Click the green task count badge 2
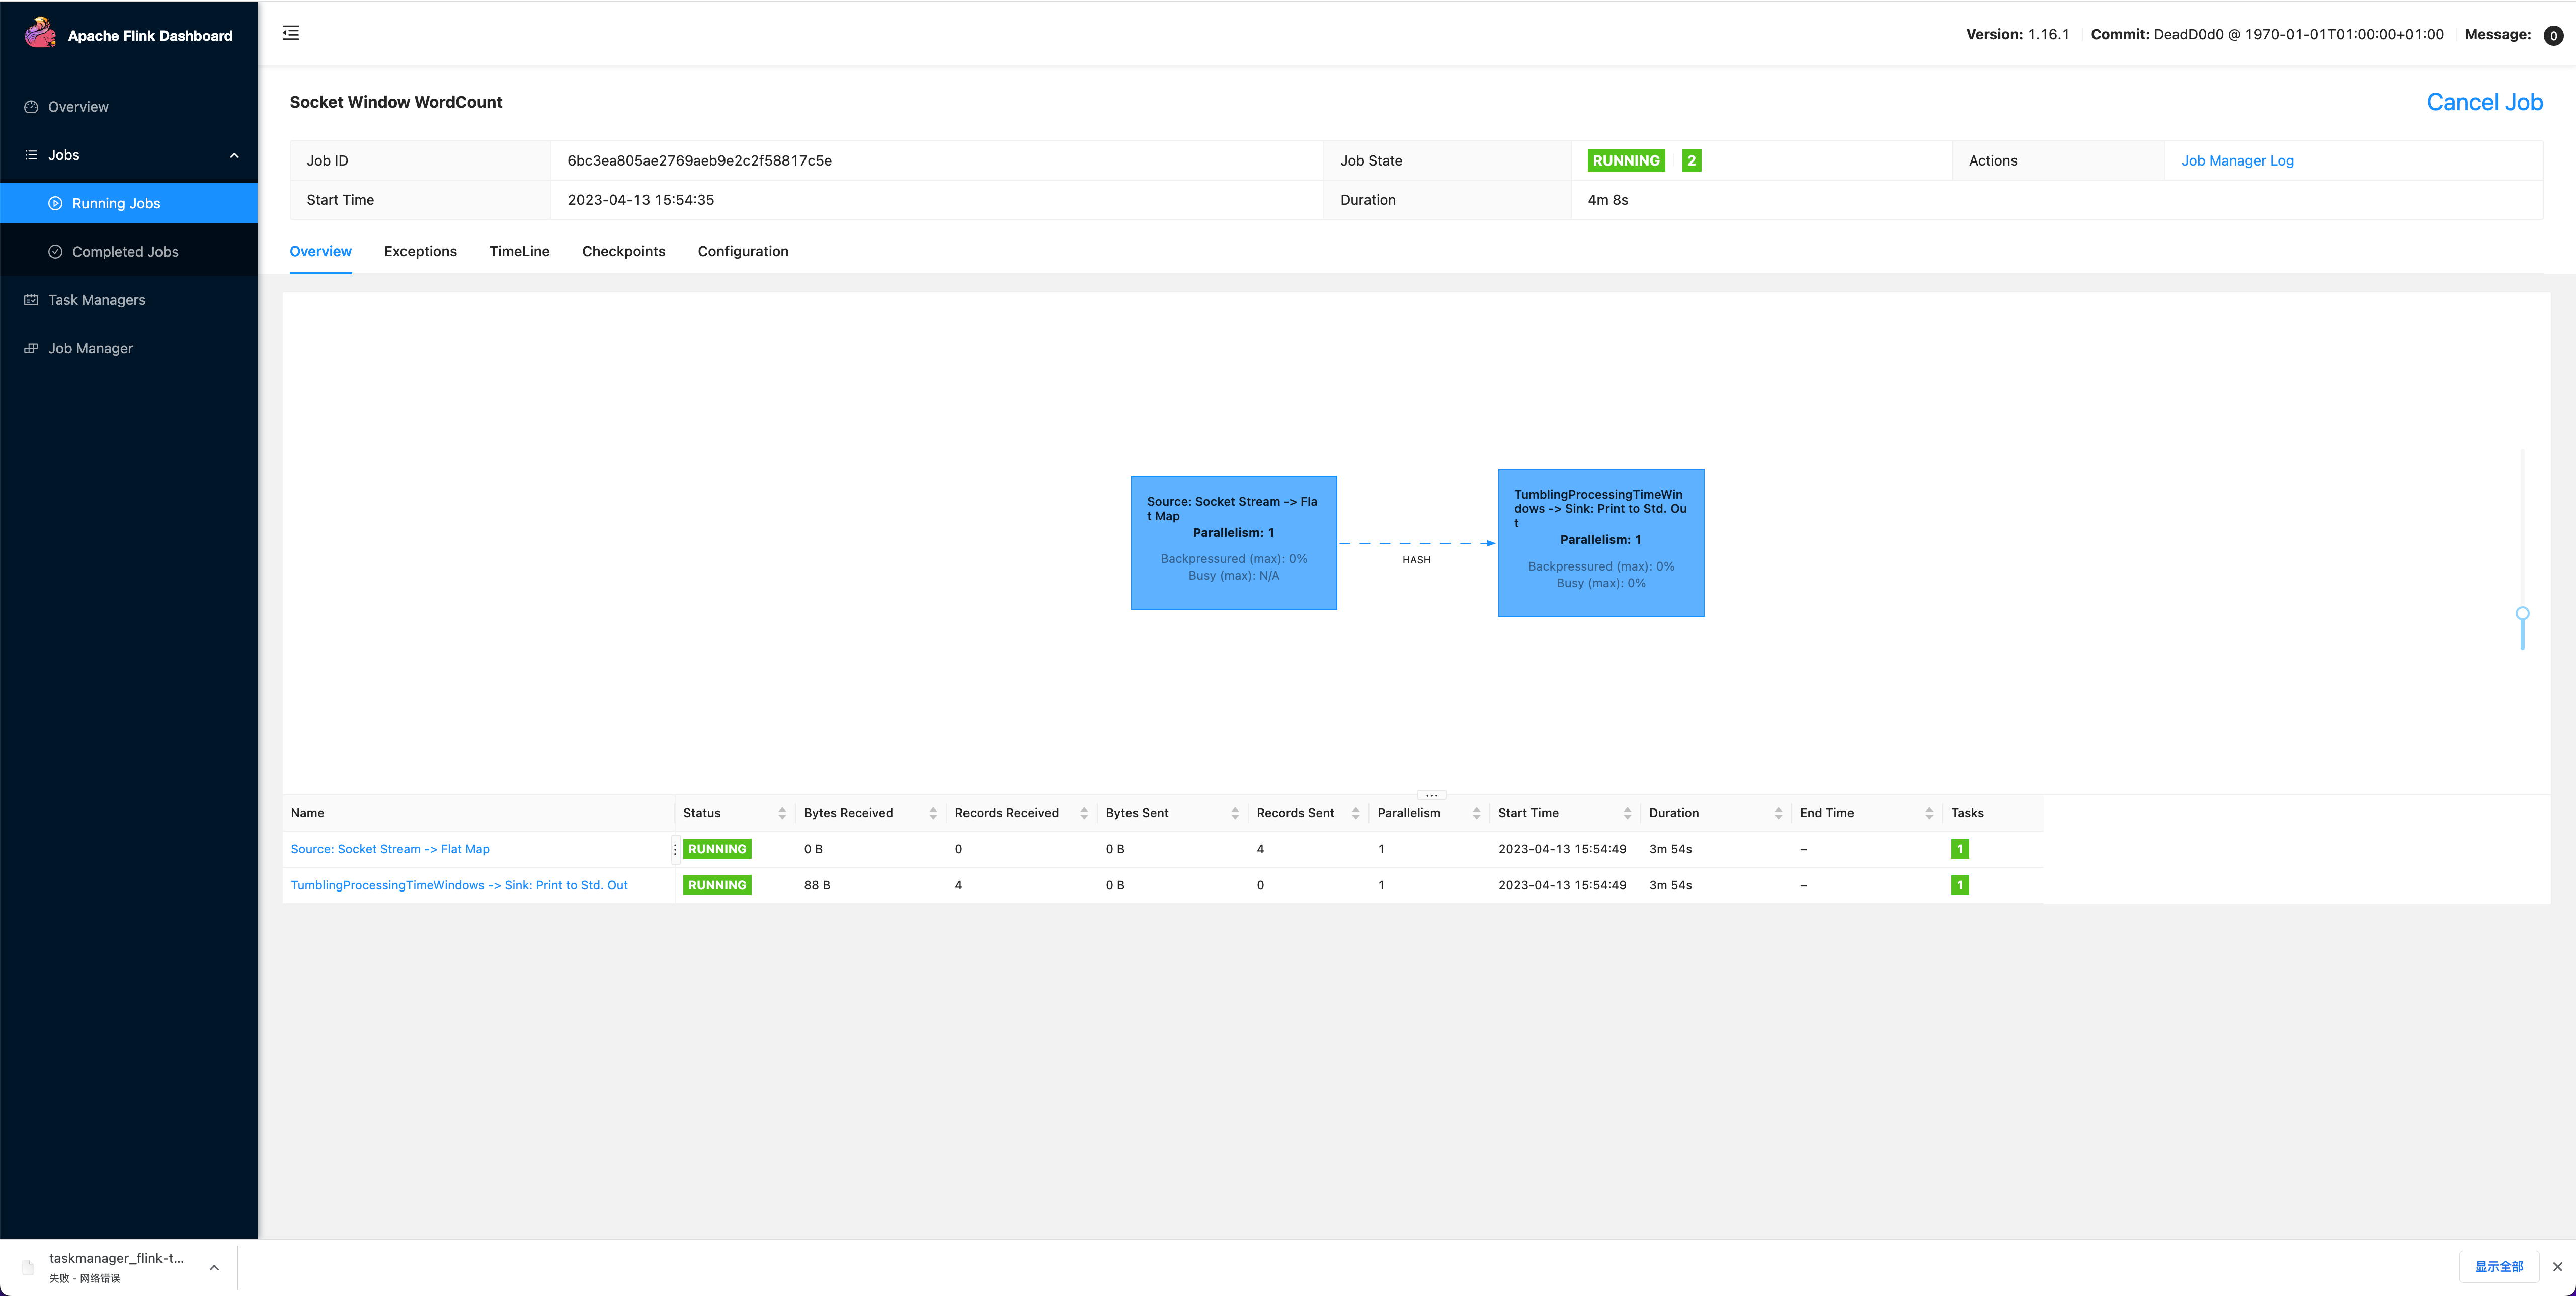 pyautogui.click(x=1691, y=160)
